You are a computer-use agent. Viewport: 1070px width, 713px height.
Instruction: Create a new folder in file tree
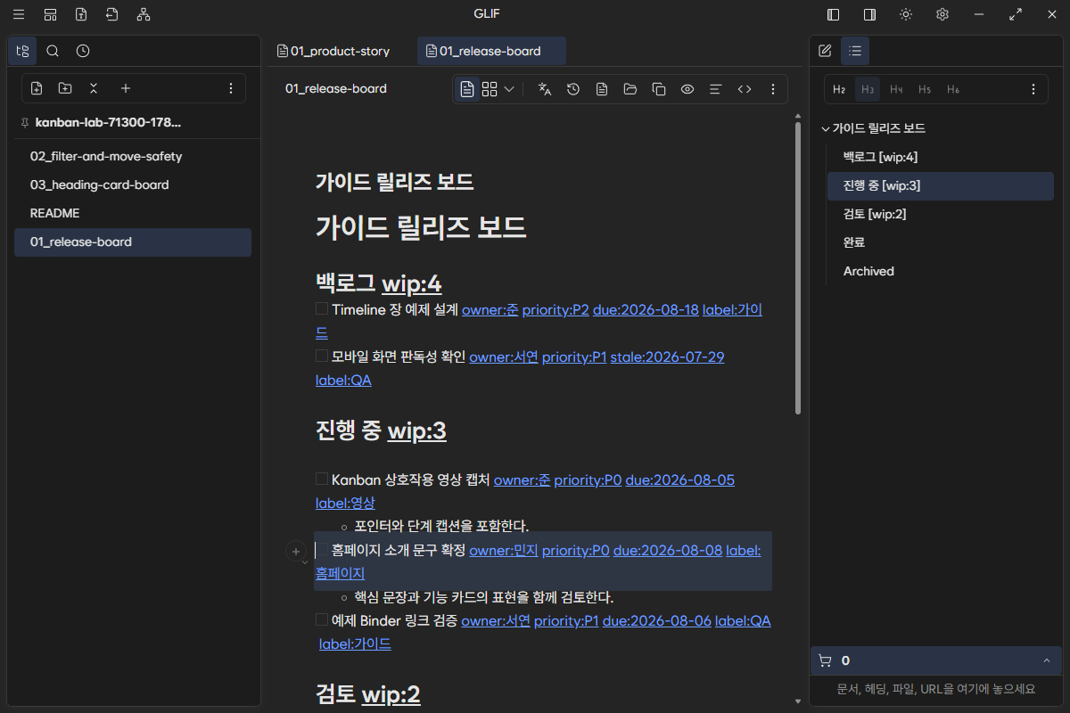click(65, 88)
